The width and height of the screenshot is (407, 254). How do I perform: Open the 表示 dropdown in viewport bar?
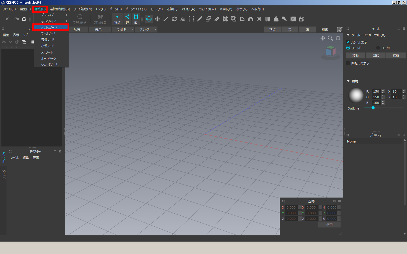100,29
